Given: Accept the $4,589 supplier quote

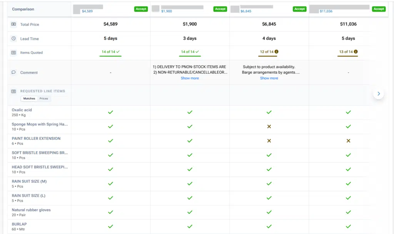Looking at the screenshot, I should coord(141,9).
